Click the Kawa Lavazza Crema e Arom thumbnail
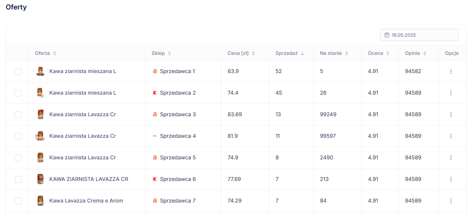 click(40, 201)
